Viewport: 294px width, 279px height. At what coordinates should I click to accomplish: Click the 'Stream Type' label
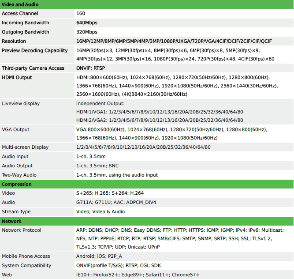point(16,211)
